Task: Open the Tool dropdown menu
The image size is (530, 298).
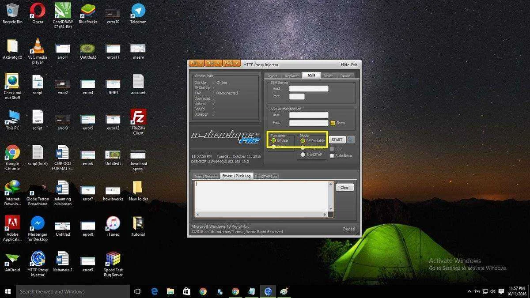Action: point(213,63)
